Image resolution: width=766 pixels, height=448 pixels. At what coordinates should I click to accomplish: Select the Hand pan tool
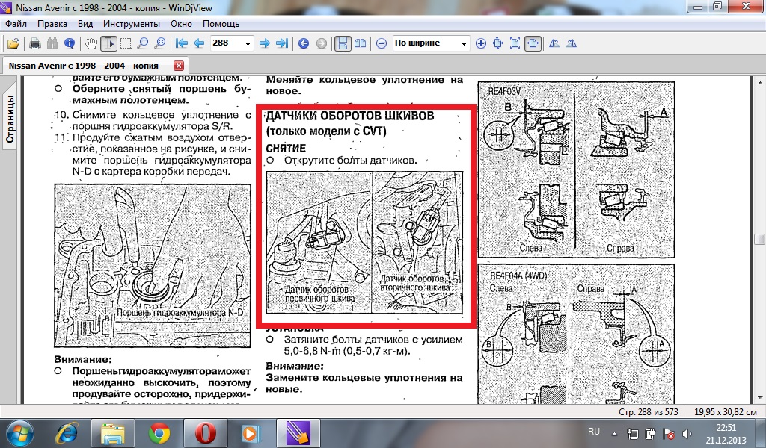pyautogui.click(x=92, y=43)
